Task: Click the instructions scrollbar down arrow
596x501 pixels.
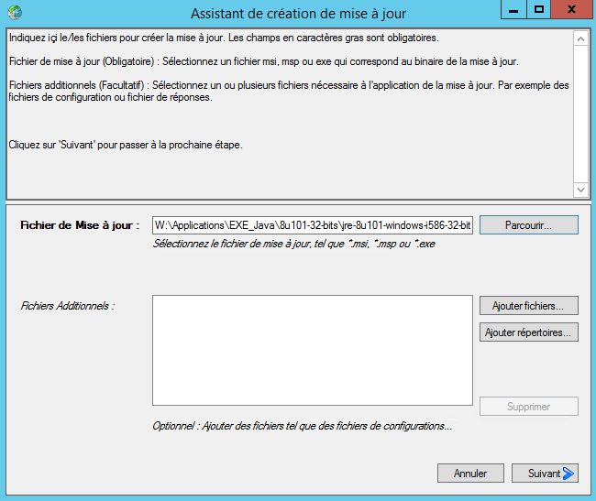Action: pos(580,190)
